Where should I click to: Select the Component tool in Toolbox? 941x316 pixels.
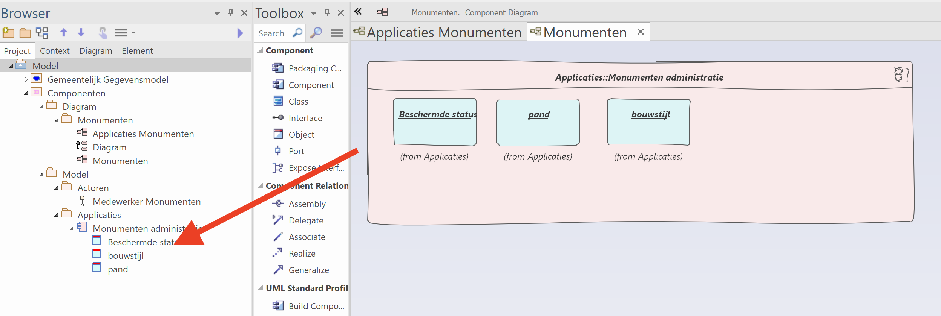[x=311, y=85]
